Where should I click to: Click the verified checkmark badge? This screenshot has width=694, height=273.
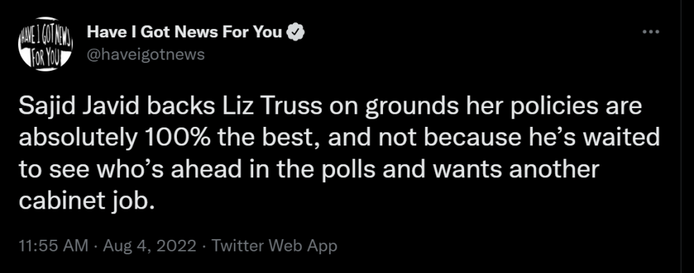click(x=296, y=33)
